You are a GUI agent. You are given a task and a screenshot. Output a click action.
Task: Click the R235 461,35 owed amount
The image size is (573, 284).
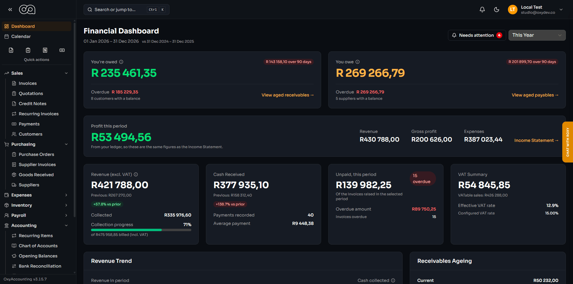click(x=124, y=73)
